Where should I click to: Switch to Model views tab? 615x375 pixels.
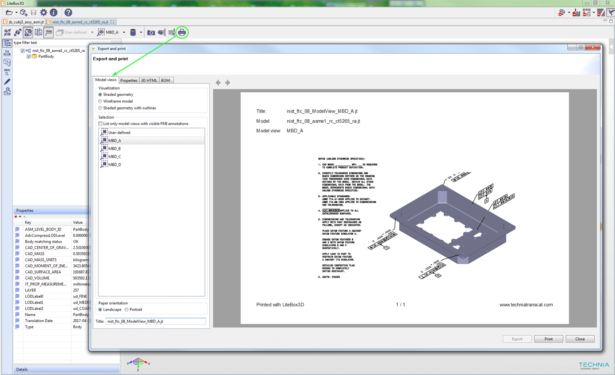106,80
